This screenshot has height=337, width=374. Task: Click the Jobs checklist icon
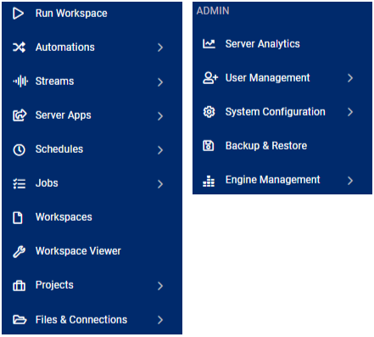click(20, 183)
